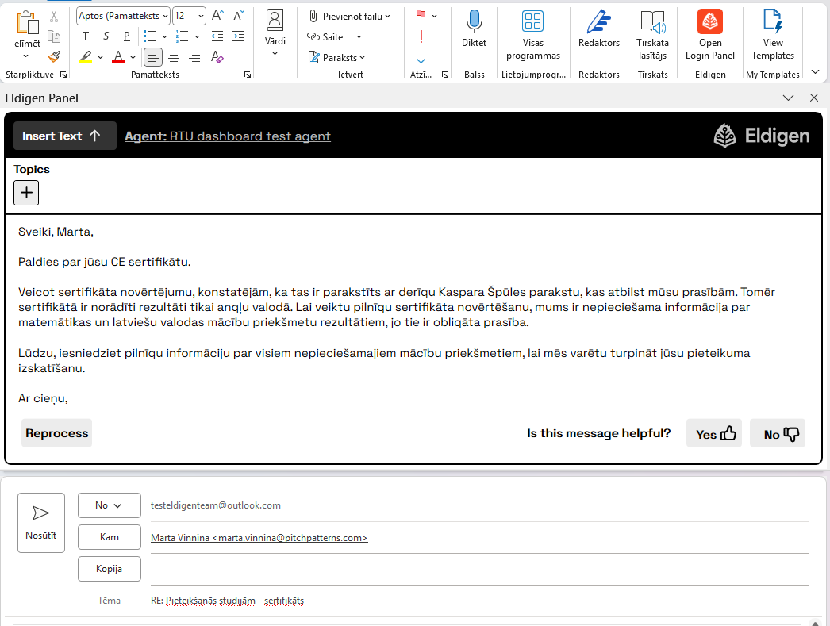Select recipient Marta Vinnina address
Viewport: 830px width, 626px height.
(259, 538)
